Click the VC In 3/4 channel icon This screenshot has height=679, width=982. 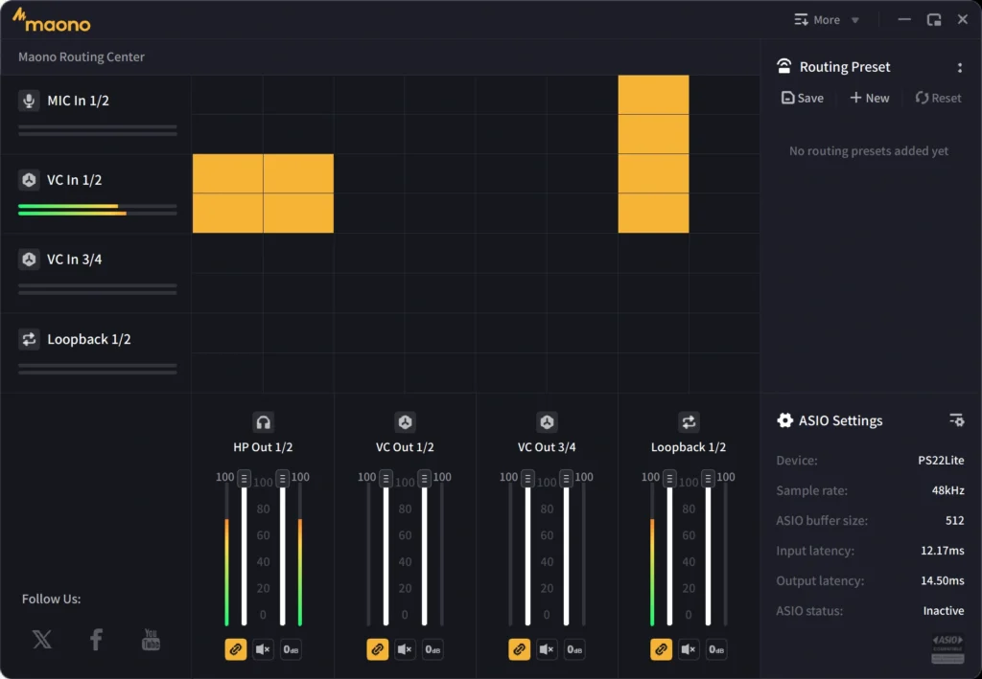tap(29, 260)
